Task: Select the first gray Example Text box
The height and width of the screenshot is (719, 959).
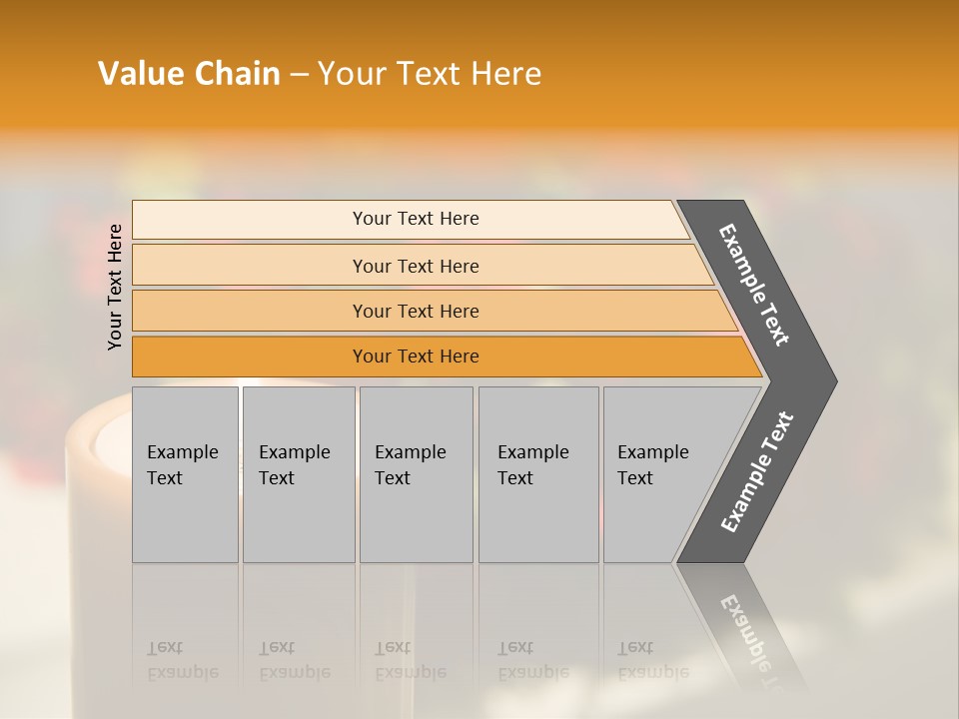Action: [185, 474]
